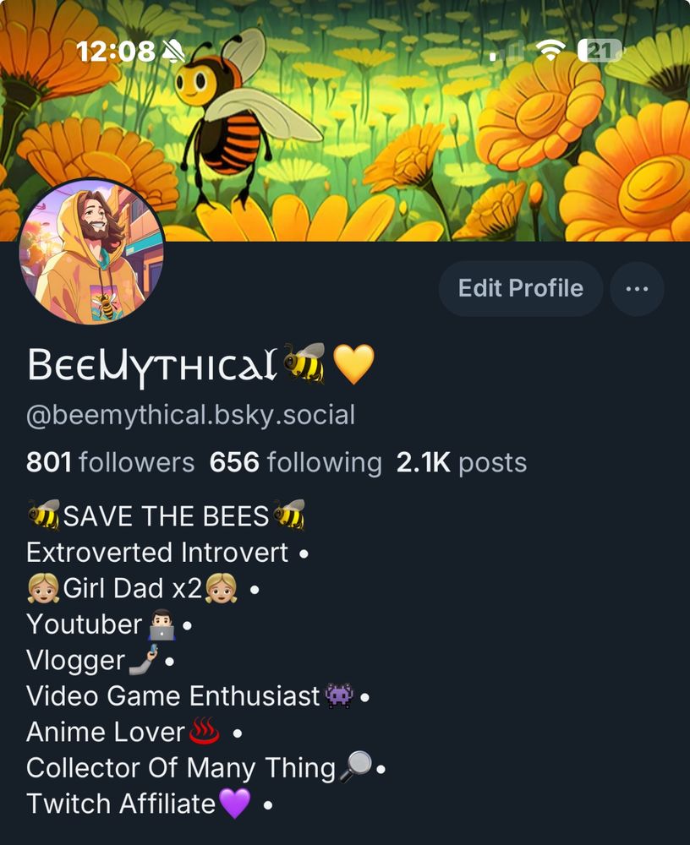Screen dimensions: 690x845
Task: Open the profile avatar picture
Action: pos(91,252)
